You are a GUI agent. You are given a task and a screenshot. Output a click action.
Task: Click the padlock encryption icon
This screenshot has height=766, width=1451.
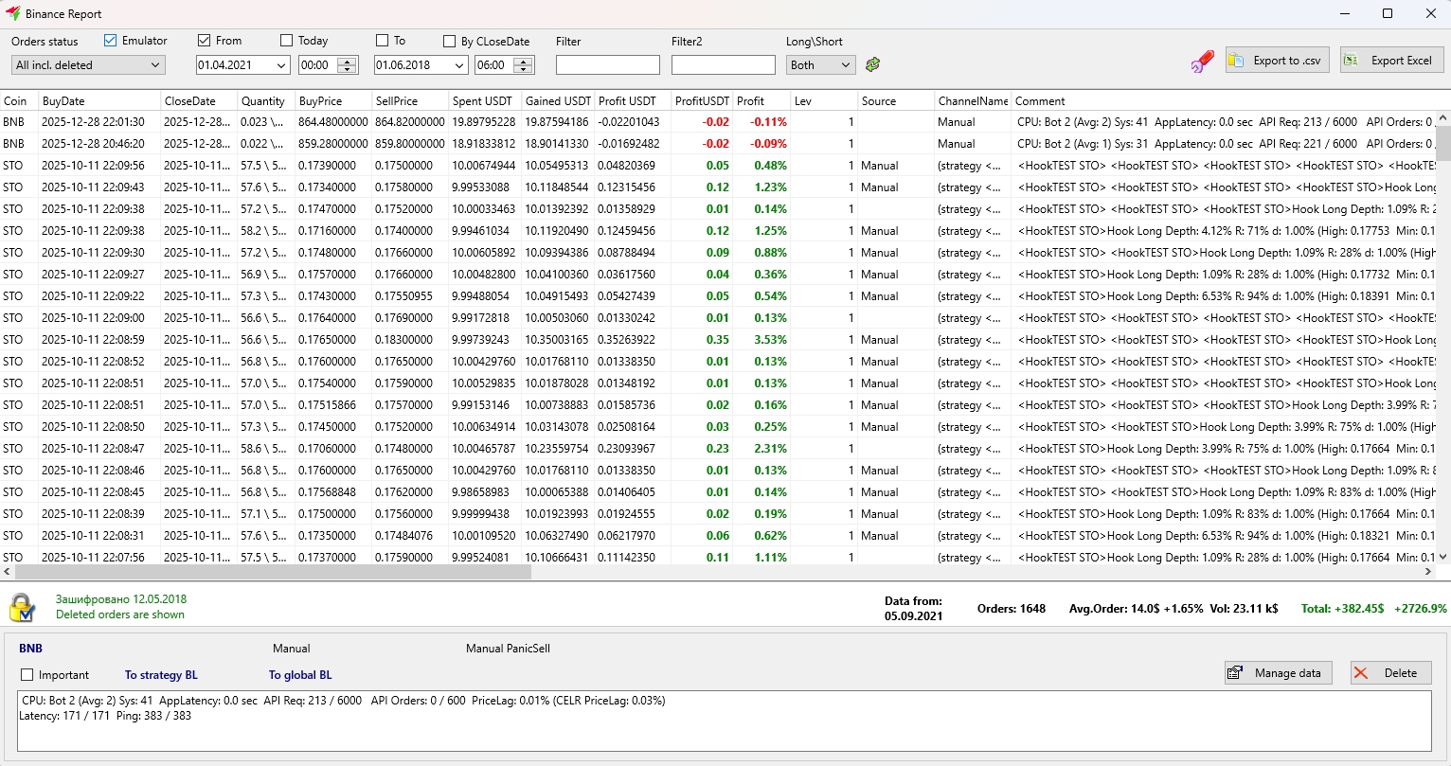[22, 607]
